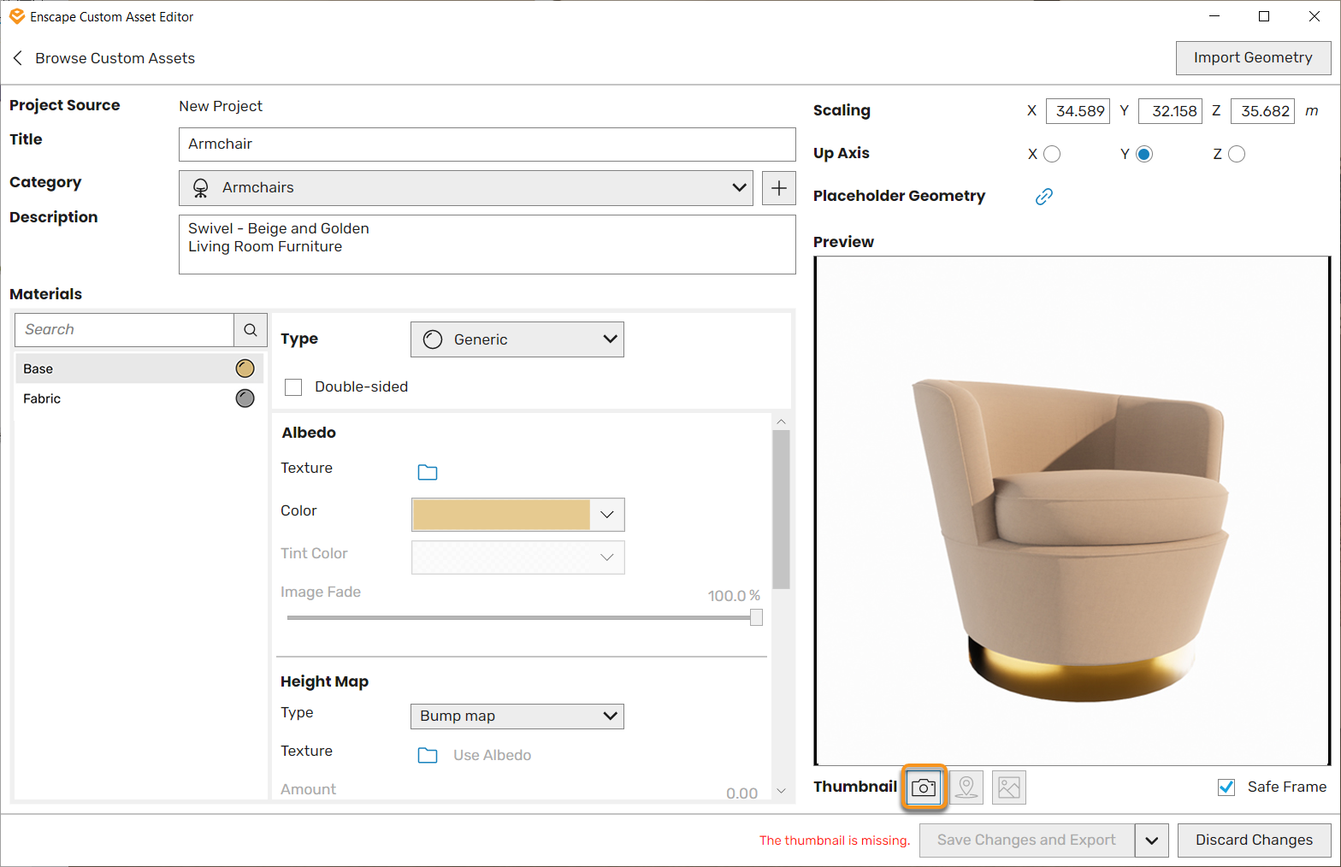Click the Albedo beige color swatch
The width and height of the screenshot is (1341, 867).
coord(501,515)
